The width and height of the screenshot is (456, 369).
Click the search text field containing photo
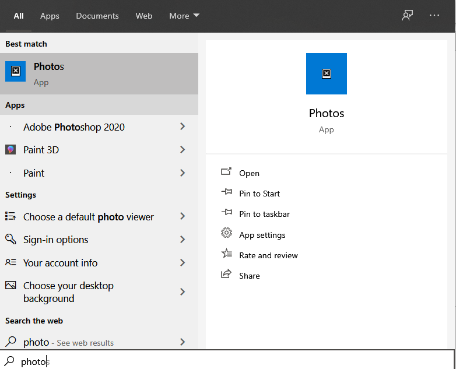click(x=227, y=360)
